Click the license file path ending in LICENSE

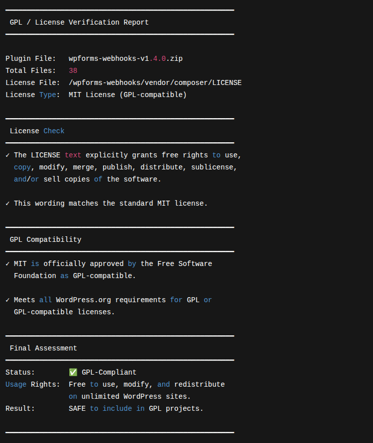click(155, 83)
